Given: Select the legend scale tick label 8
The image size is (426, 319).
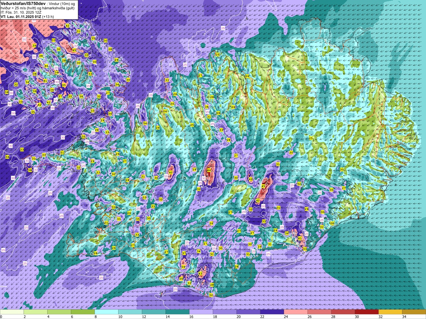Looking at the screenshot, I should tap(95, 317).
